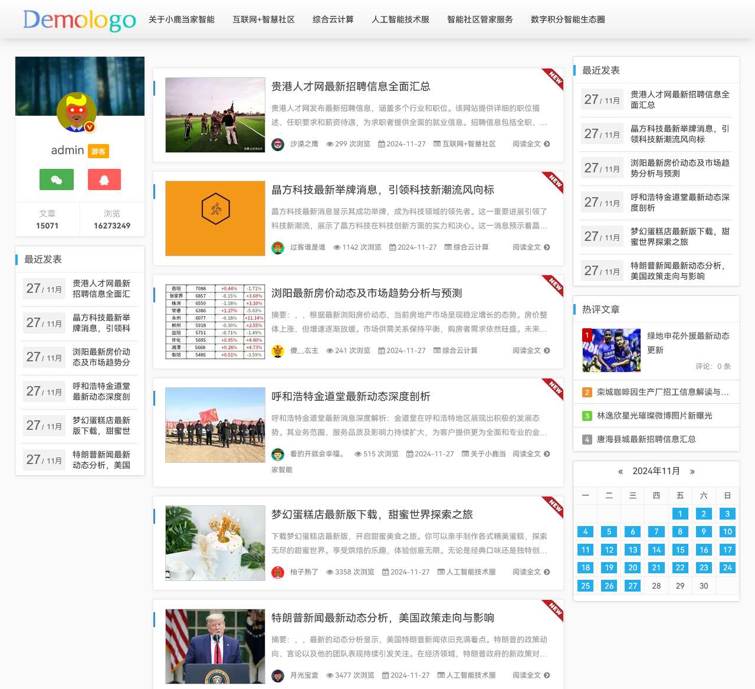The image size is (755, 689).
Task: Open the 2024年11月 calendar header
Action: tap(656, 471)
